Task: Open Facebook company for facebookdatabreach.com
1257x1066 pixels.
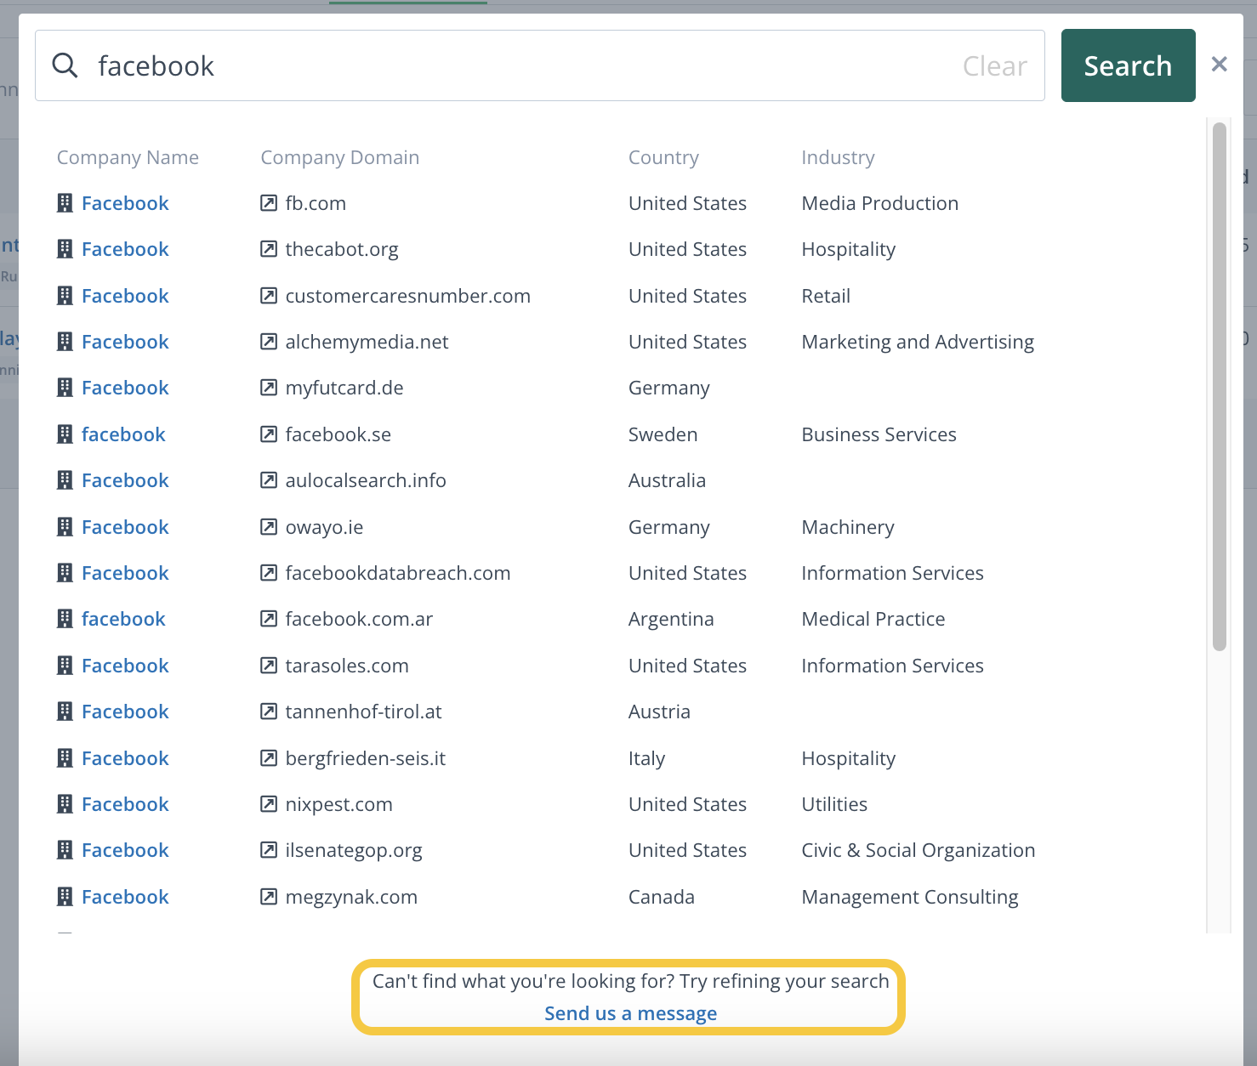Action: (x=125, y=573)
